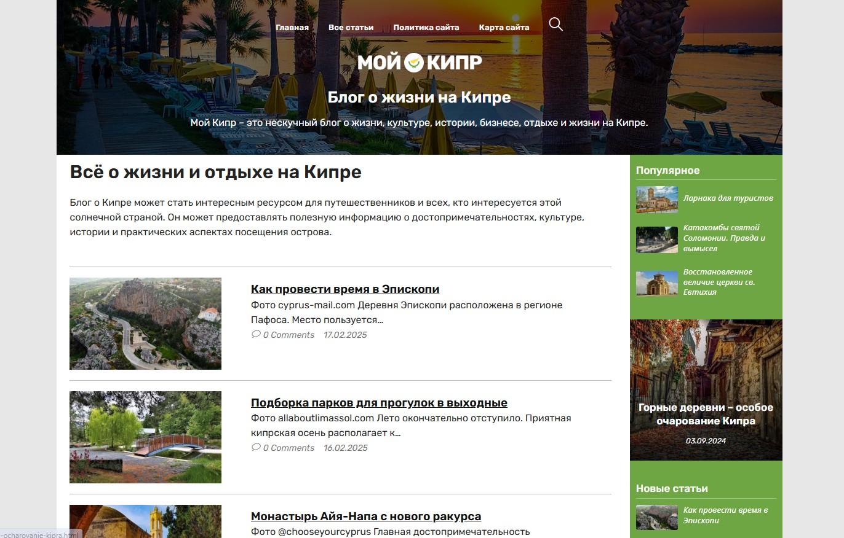Click the date 17.02.2025 on Эпископи article
This screenshot has height=538, width=844.
point(345,335)
